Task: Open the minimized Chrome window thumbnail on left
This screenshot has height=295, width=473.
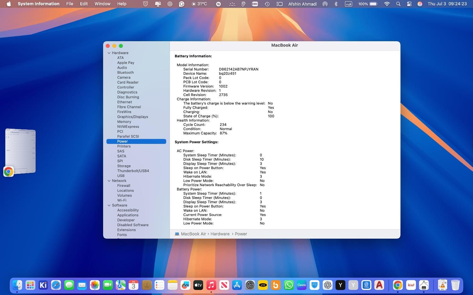Action: 20,151
